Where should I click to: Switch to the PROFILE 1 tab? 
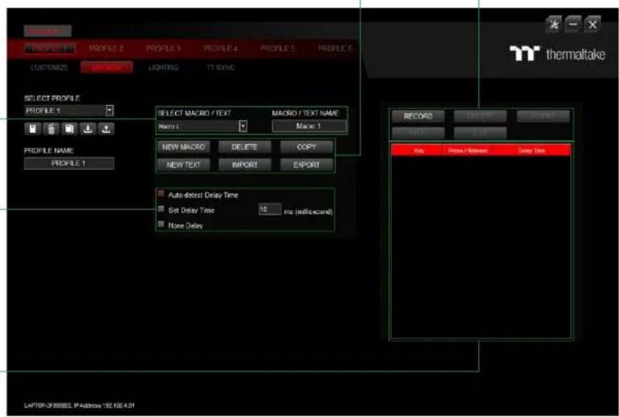[x=49, y=48]
